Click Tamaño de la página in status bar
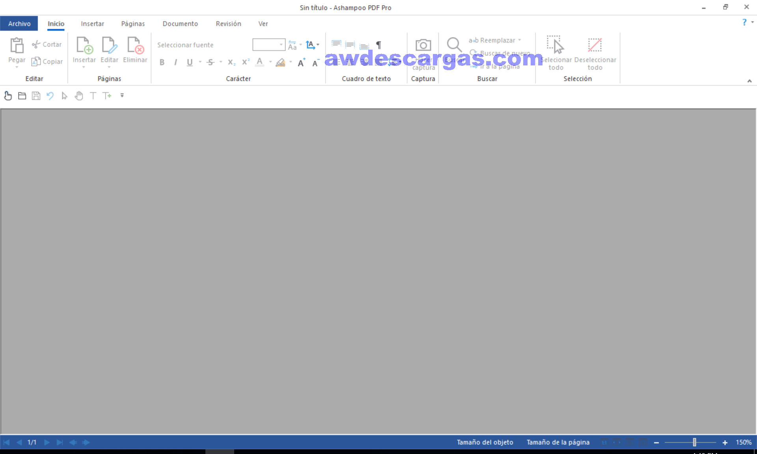The width and height of the screenshot is (757, 454). coord(558,442)
